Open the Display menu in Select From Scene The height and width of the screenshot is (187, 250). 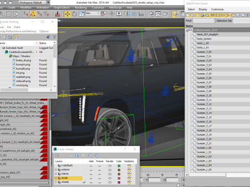[x=203, y=9]
